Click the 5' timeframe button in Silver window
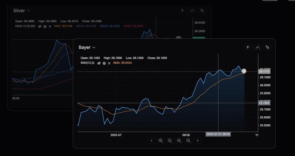 [x=182, y=11]
